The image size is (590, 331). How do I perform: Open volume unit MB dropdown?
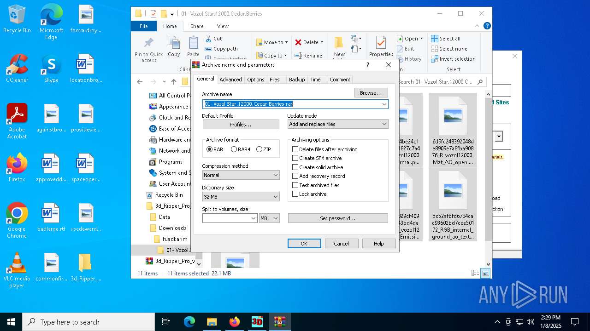[269, 218]
